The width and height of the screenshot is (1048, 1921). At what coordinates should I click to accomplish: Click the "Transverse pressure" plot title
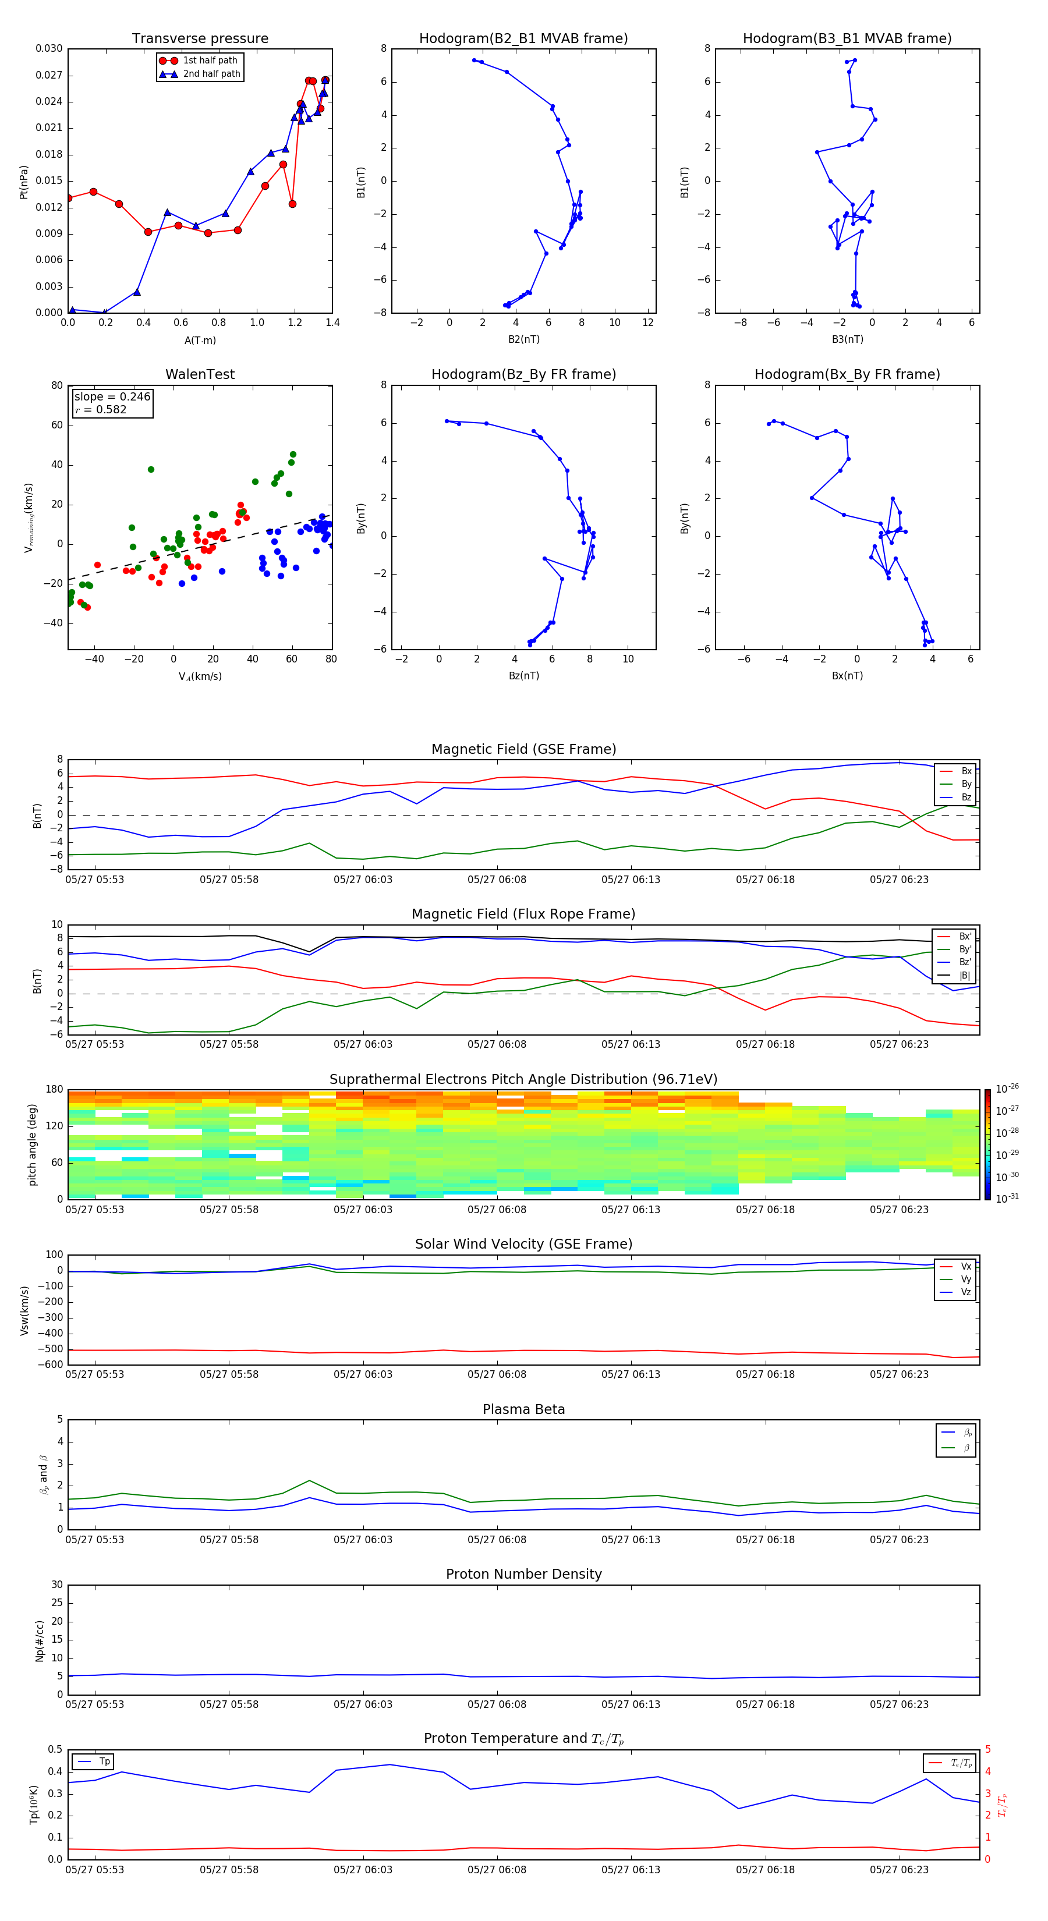200,39
